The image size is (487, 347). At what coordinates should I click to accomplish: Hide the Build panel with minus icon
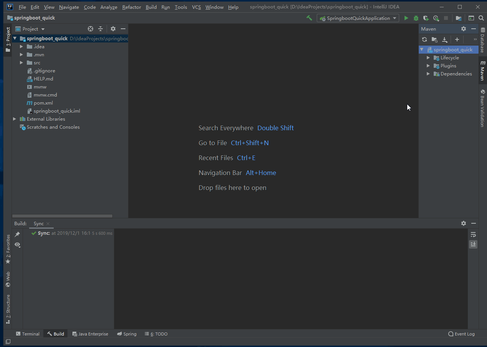(474, 223)
